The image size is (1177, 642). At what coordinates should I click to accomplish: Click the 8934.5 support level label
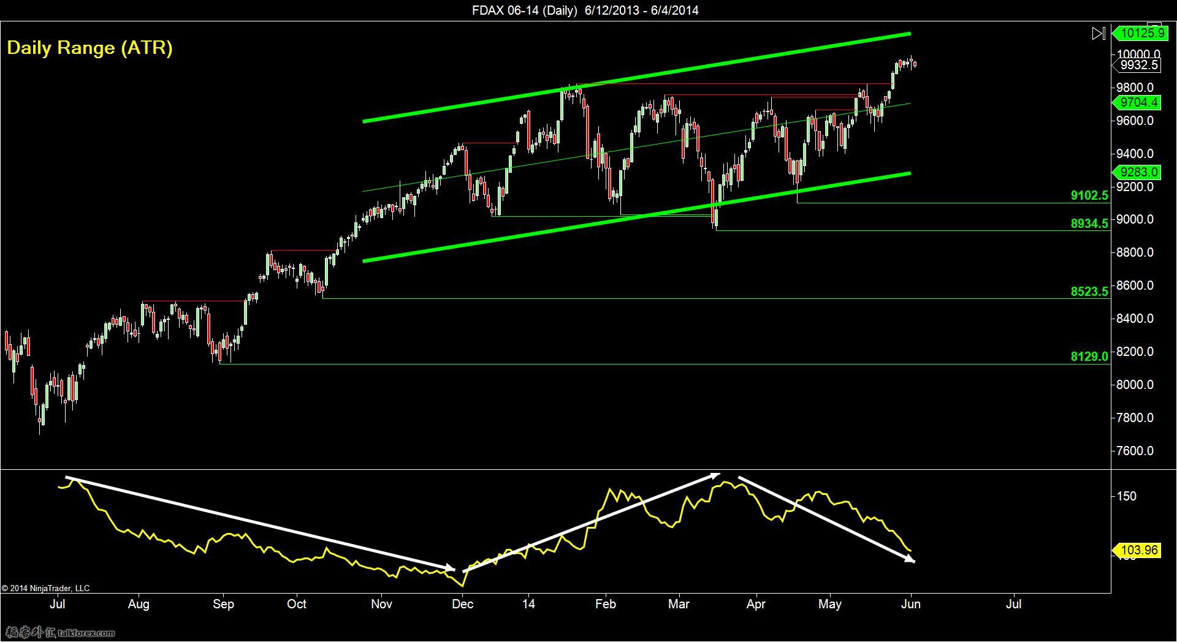1089,224
